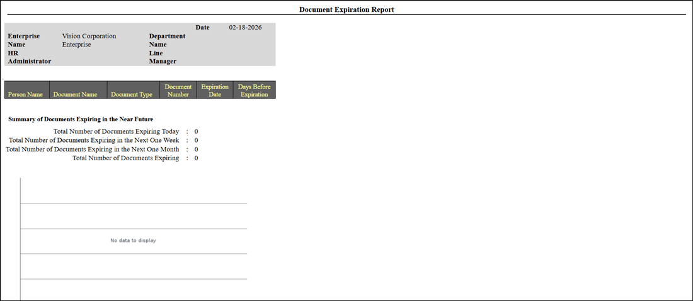Click the Document Name column header
The height and width of the screenshot is (301, 693).
click(78, 89)
